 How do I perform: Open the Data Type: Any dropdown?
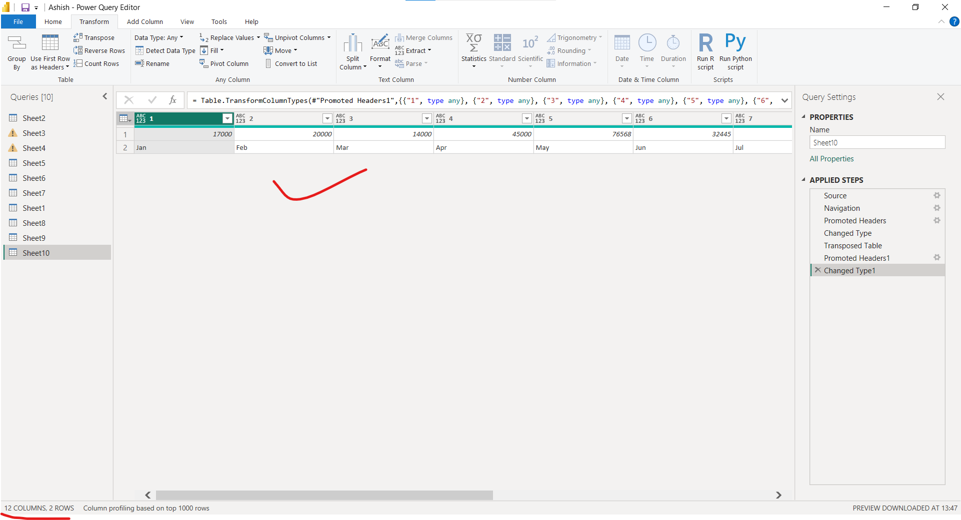[158, 37]
